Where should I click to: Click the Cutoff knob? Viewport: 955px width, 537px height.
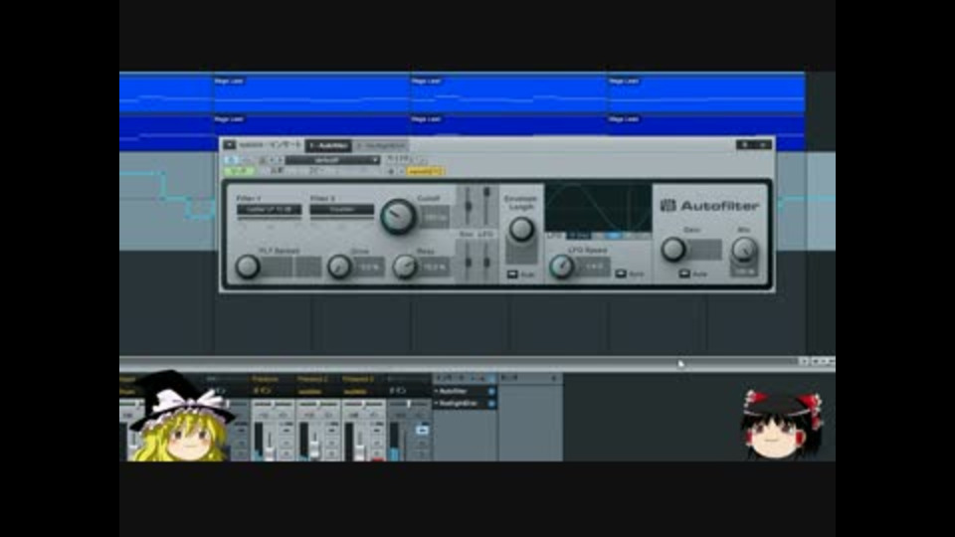(x=398, y=217)
